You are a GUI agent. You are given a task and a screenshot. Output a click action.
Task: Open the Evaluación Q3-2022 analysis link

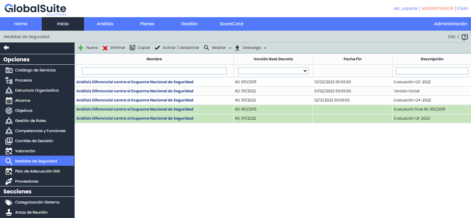pos(135,82)
